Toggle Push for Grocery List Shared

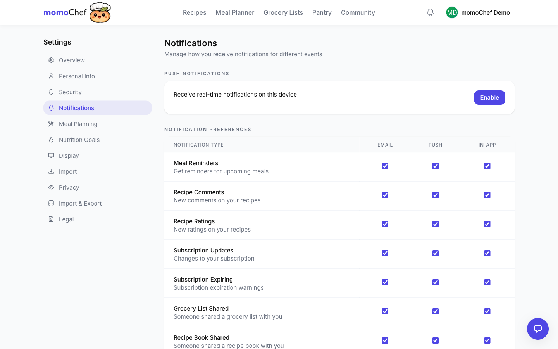436,311
